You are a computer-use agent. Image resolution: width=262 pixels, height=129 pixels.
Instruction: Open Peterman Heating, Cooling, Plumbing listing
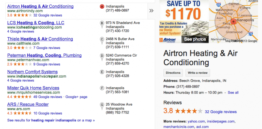44,56
